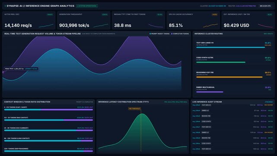Click the 85.1% KV-cache occupancy value

pos(176,25)
